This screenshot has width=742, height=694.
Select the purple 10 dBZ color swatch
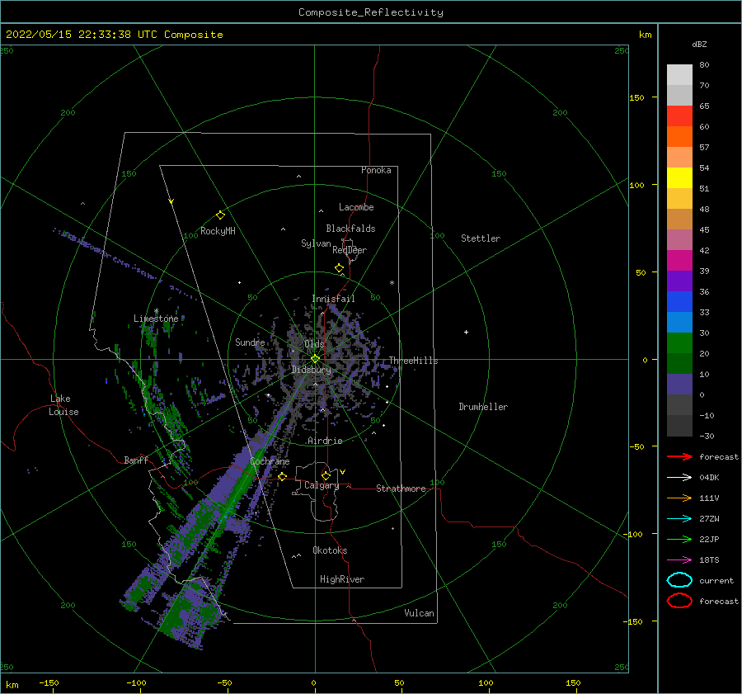(x=679, y=384)
